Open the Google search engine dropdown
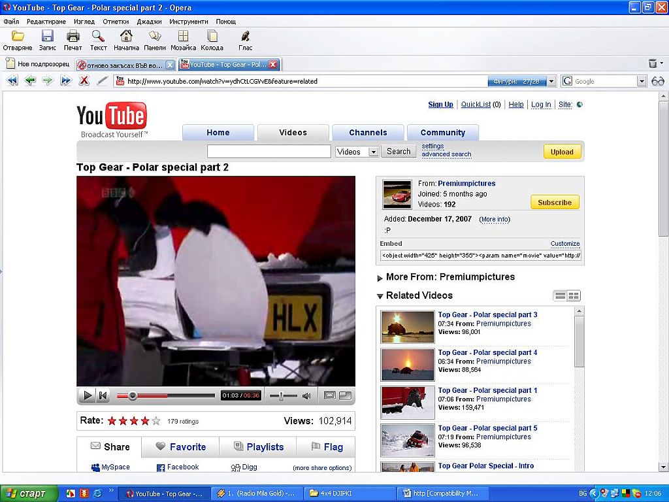 642,81
